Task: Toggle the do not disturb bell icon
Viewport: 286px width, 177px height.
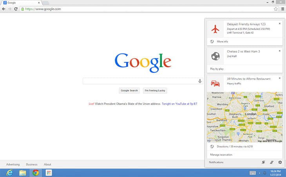Action: tap(263, 162)
